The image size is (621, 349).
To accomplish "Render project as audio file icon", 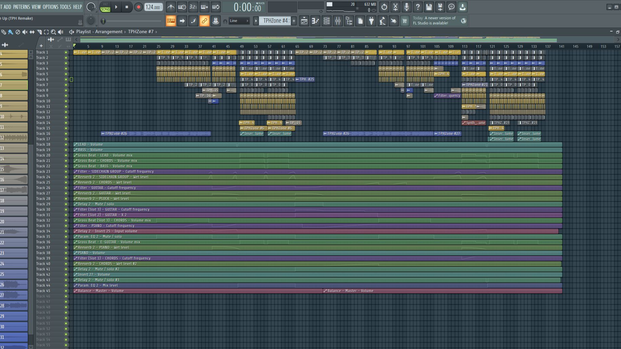I will tap(440, 7).
